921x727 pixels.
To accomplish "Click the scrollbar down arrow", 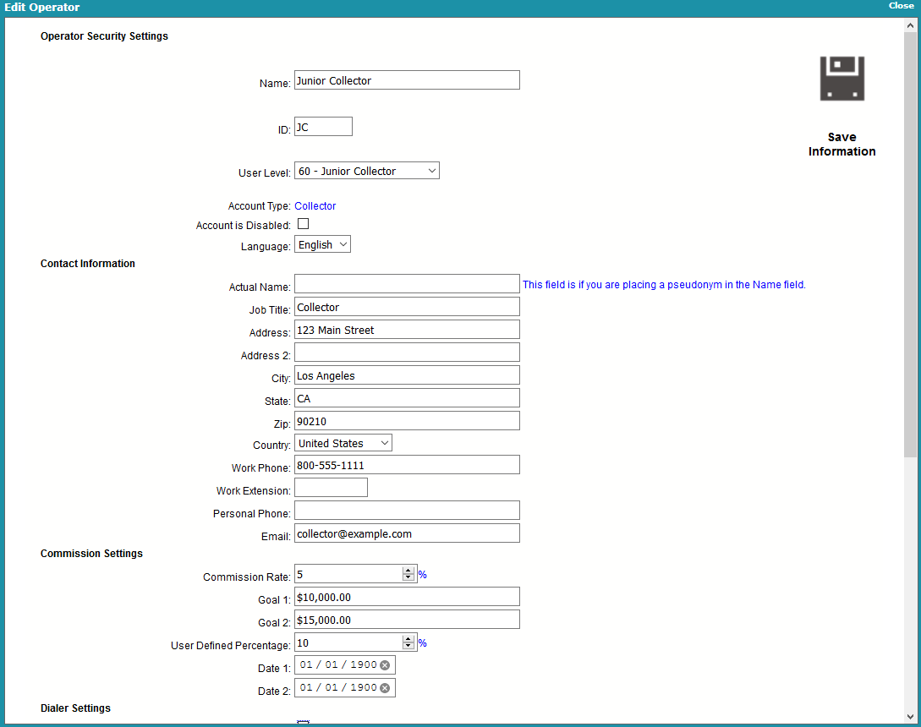I will 910,717.
